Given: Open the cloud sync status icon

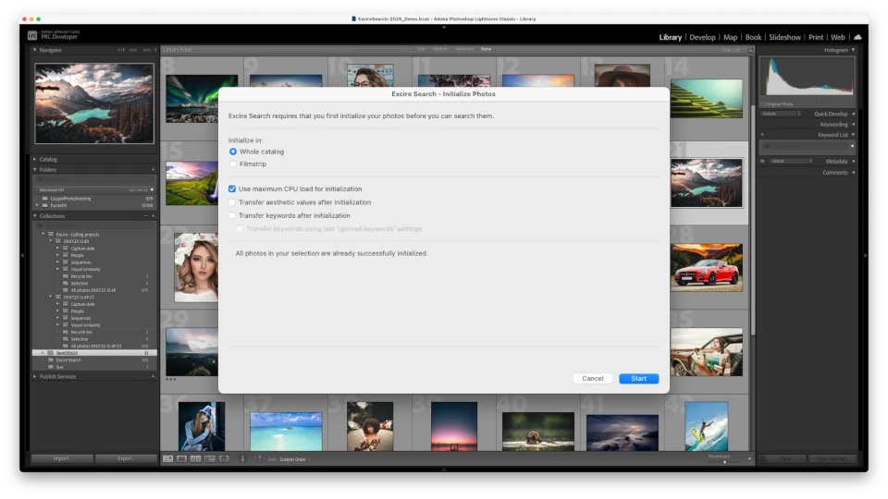Looking at the screenshot, I should pos(857,37).
